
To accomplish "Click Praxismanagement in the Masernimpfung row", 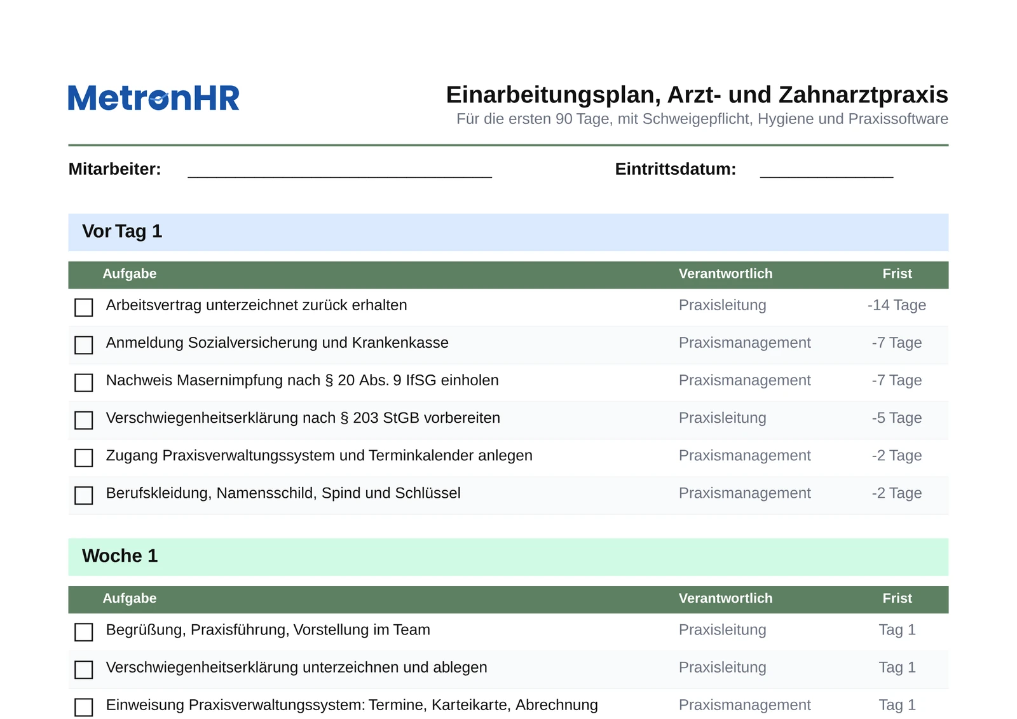I will tap(744, 381).
